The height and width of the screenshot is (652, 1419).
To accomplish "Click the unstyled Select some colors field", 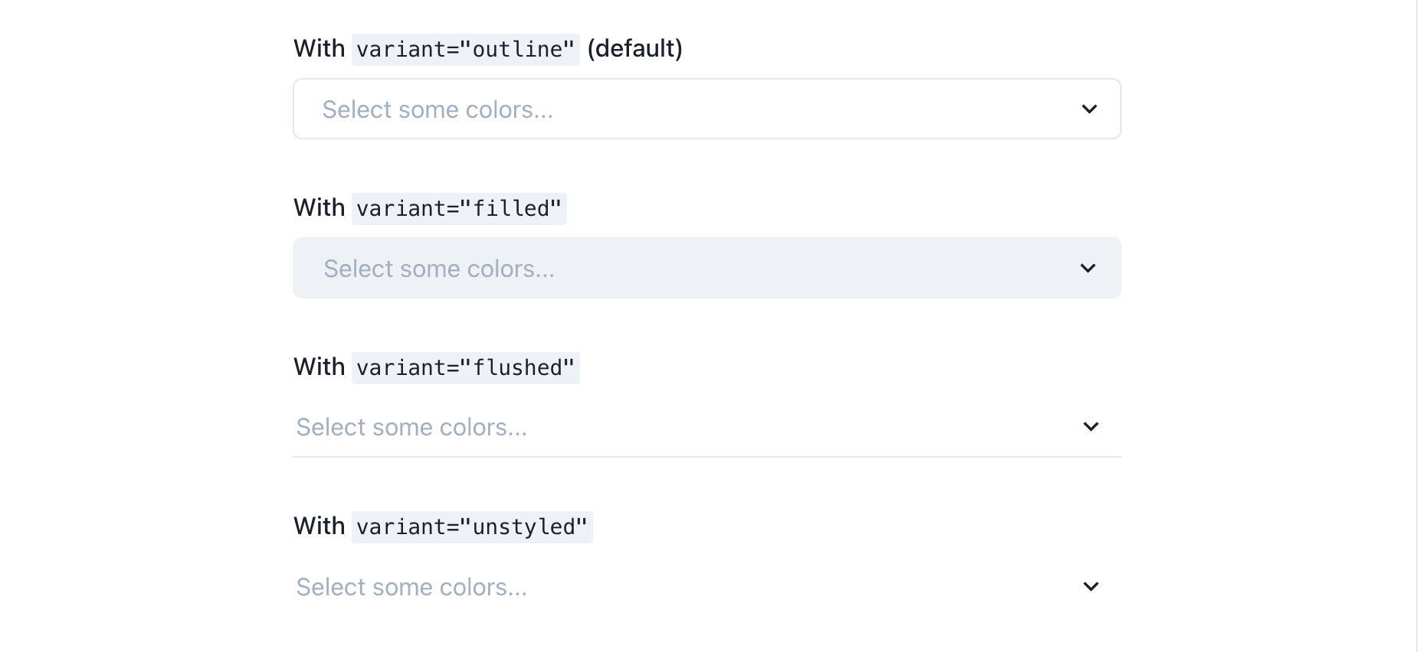I will [536, 586].
